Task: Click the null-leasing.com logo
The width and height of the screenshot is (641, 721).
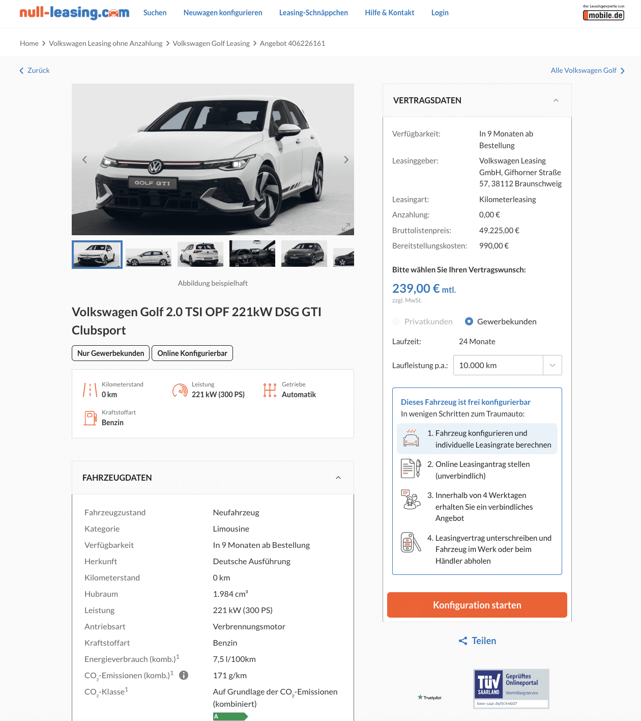Action: [74, 13]
